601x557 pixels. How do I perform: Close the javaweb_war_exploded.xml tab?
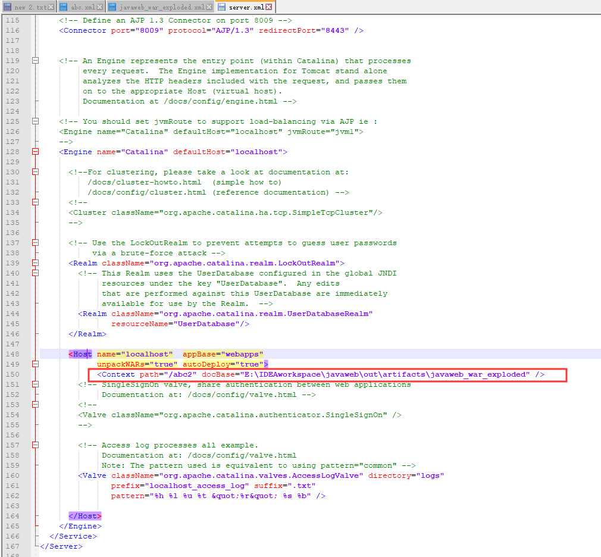[x=209, y=7]
